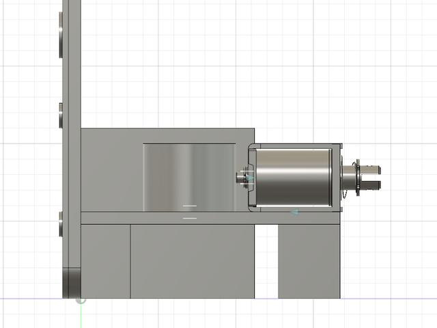Viewport: 437px width, 328px height.
Task: Select the cylindrical motor body
Action: pos(294,177)
